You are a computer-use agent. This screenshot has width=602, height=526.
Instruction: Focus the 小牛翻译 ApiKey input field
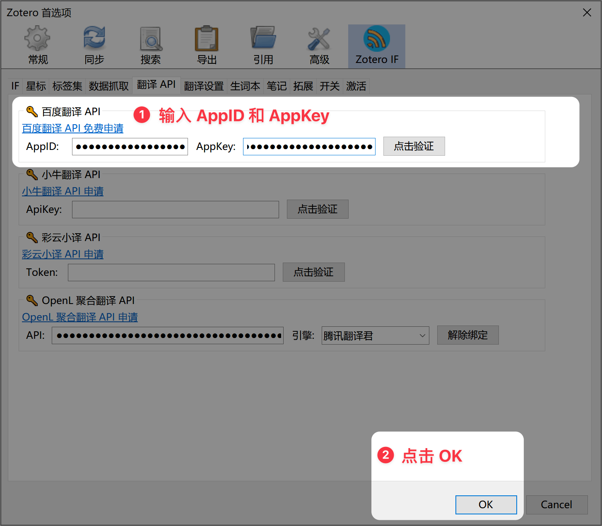click(x=176, y=210)
